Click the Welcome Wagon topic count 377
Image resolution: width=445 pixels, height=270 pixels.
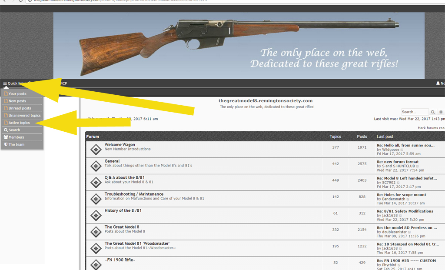click(335, 147)
